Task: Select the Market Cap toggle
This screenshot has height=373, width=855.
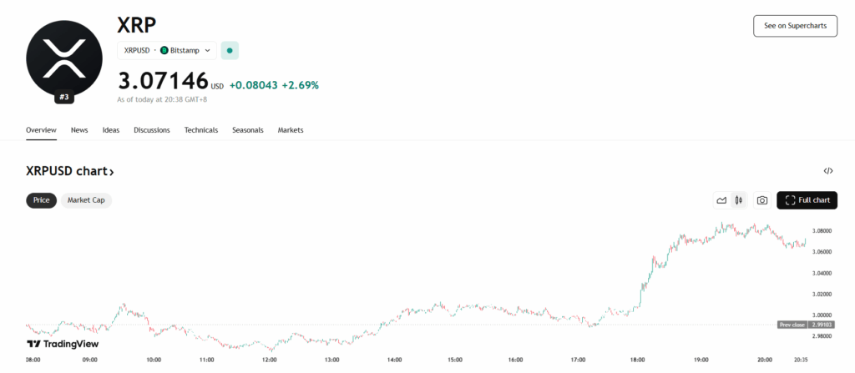Action: (x=86, y=200)
